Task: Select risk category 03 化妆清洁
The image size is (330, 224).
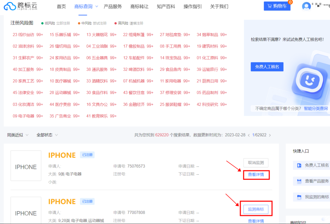Action: click(x=28, y=104)
